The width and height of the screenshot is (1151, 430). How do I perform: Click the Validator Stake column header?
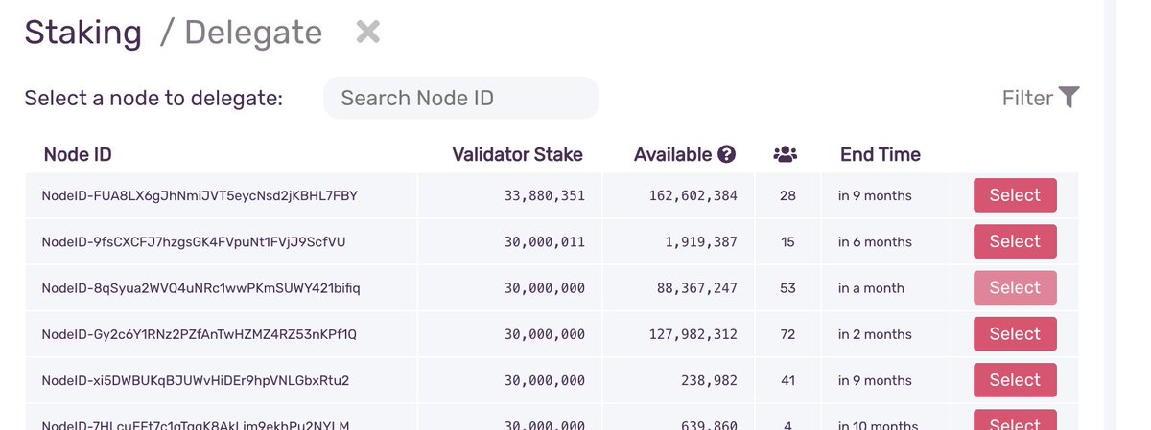pyautogui.click(x=517, y=154)
